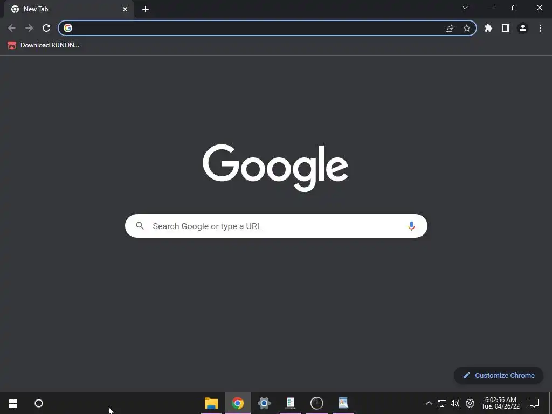
Task: Click the Google logo
Action: coord(275,168)
